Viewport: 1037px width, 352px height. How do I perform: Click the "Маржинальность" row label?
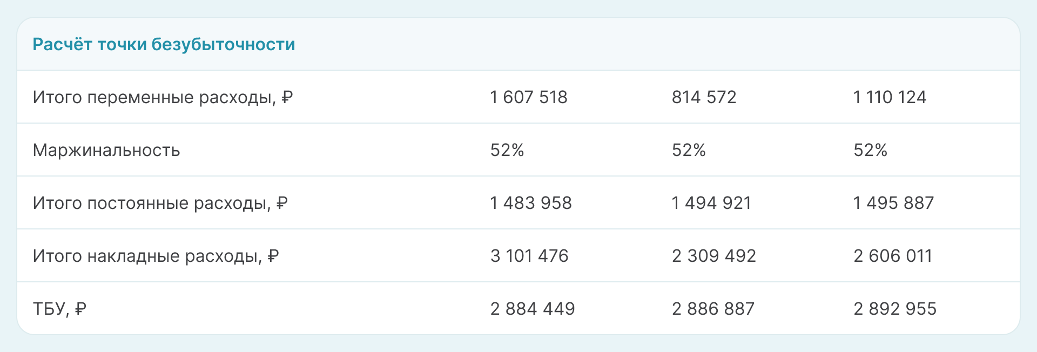pos(106,150)
